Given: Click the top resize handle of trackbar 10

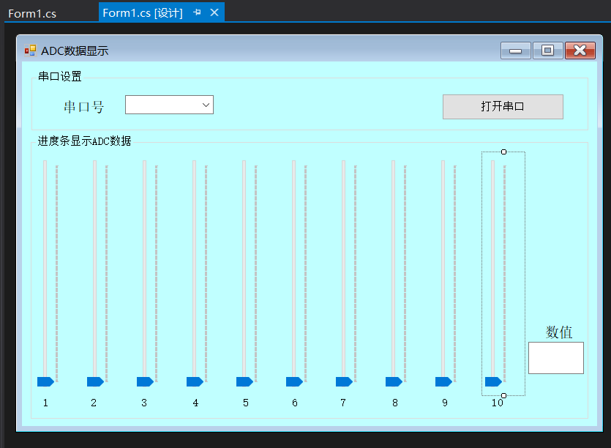Looking at the screenshot, I should (503, 152).
